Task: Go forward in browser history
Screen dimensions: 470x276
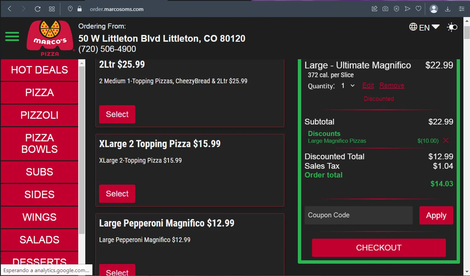Action: click(23, 9)
